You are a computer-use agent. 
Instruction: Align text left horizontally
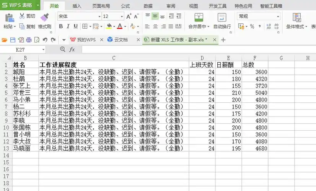(x=147, y=26)
